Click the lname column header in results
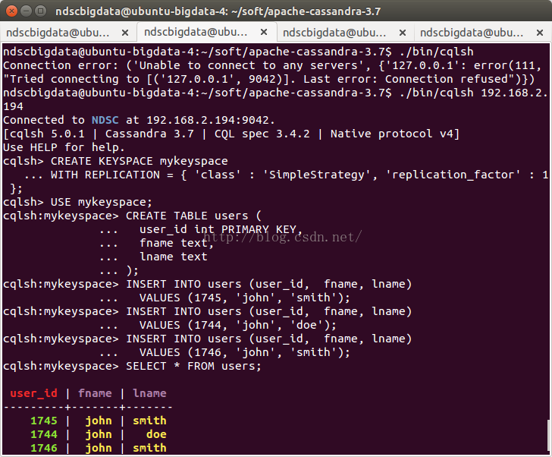This screenshot has width=552, height=457. coord(149,393)
